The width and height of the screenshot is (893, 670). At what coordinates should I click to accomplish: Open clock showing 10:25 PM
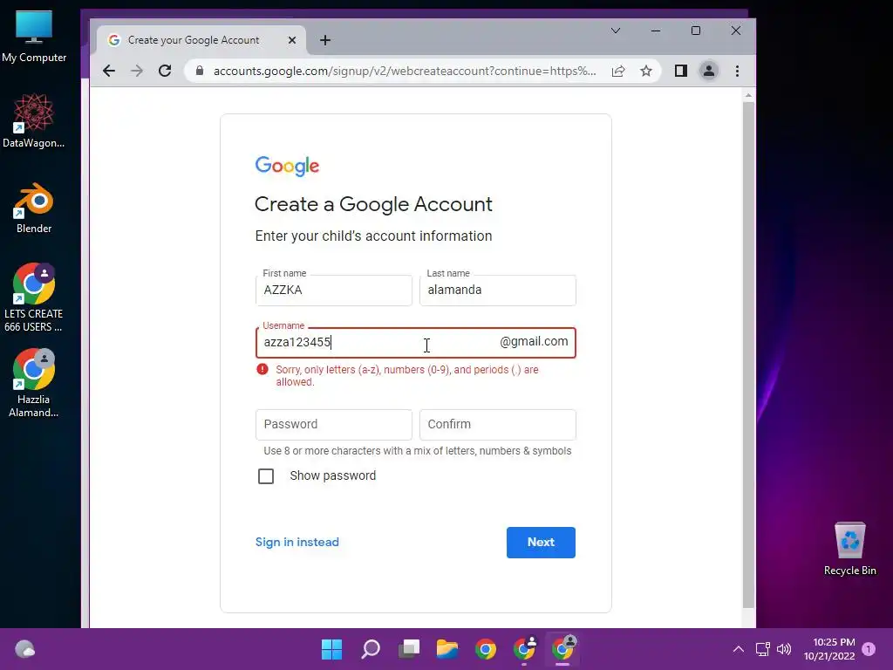[x=830, y=649]
